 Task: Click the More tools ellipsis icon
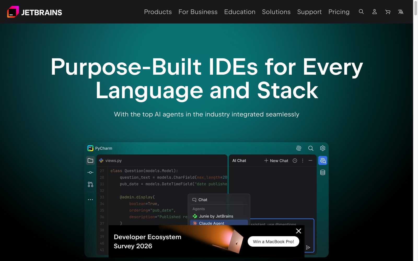coord(90,200)
